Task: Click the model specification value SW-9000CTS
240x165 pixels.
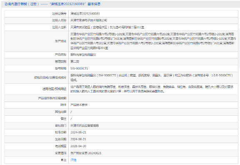Action: point(79,68)
